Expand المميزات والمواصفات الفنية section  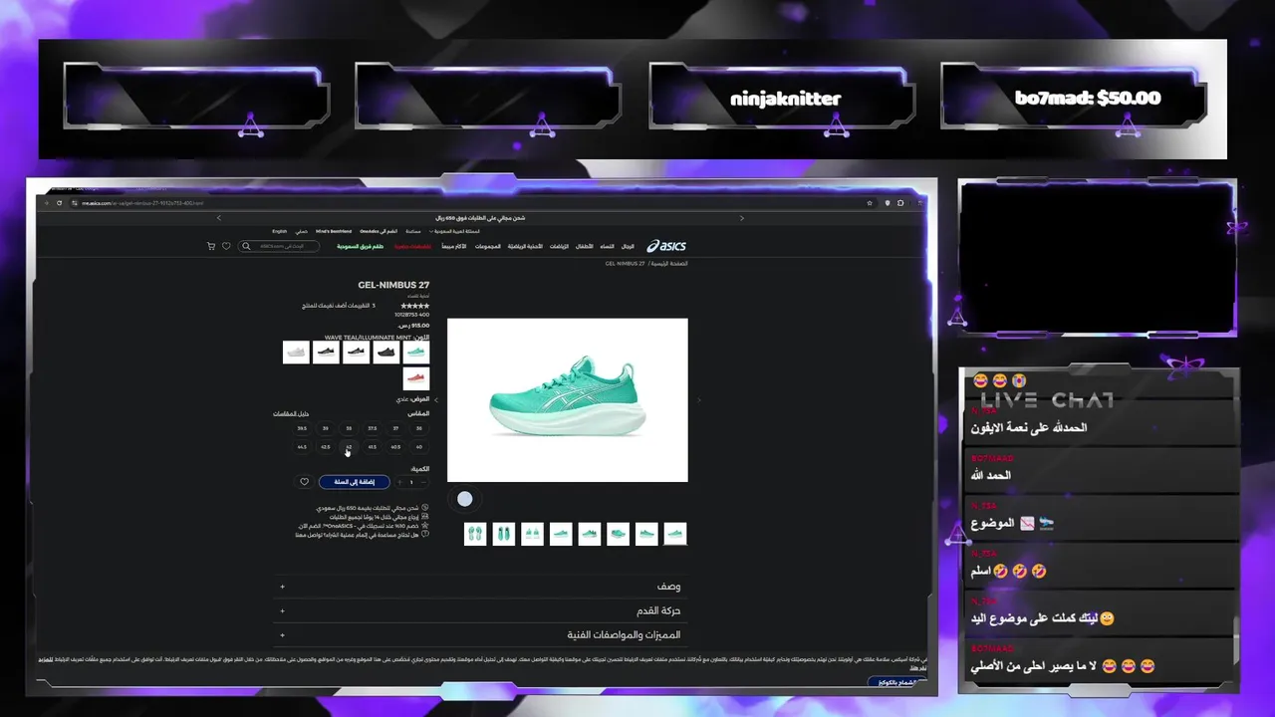click(481, 634)
